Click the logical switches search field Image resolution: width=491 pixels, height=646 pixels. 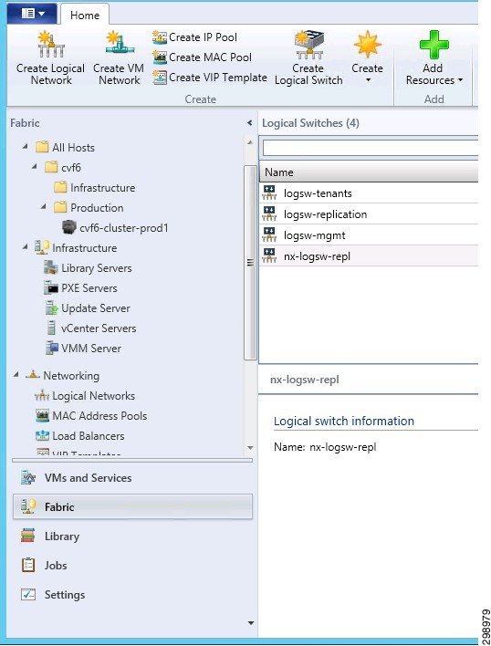coord(370,148)
